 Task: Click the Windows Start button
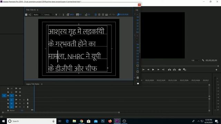click(3, 121)
